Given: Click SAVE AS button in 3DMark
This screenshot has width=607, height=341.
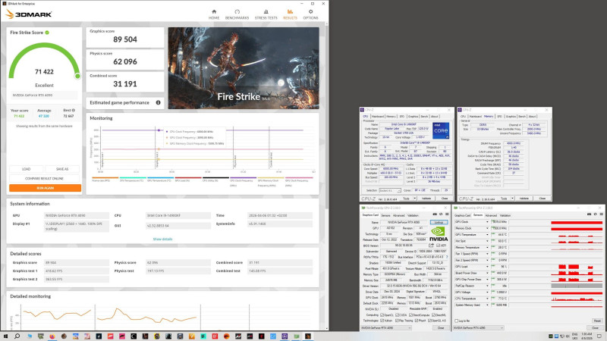Looking at the screenshot, I should coord(62,169).
